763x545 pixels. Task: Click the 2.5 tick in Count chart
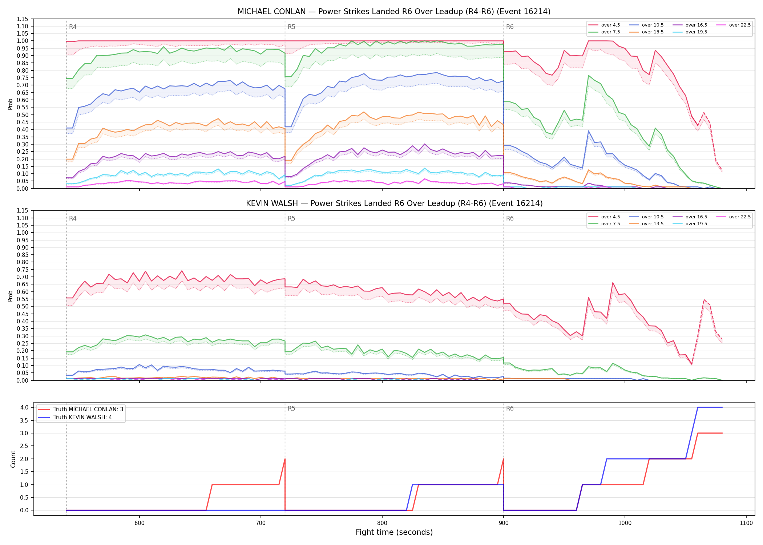[24, 446]
